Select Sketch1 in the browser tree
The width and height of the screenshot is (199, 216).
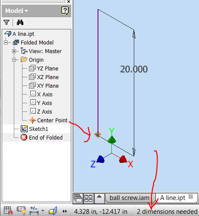38,129
